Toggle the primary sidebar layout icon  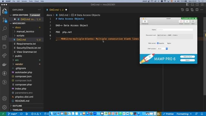pyautogui.click(x=188, y=5)
